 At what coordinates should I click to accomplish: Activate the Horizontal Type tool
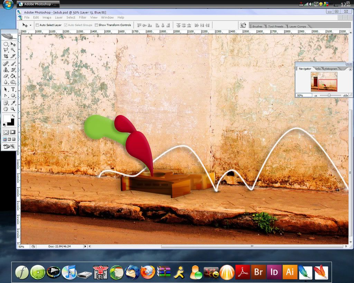point(13,89)
